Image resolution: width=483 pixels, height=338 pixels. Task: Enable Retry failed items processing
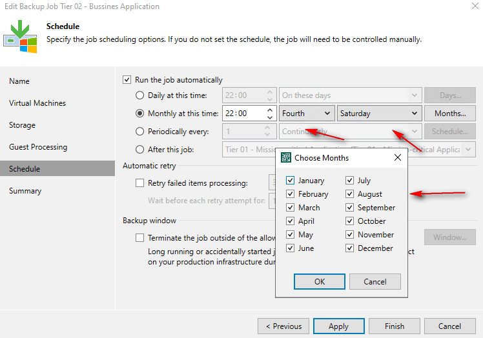point(140,183)
